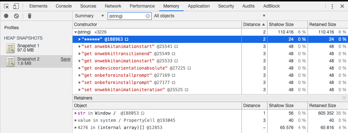
Task: Switch to the Network tab
Action: tap(113, 6)
